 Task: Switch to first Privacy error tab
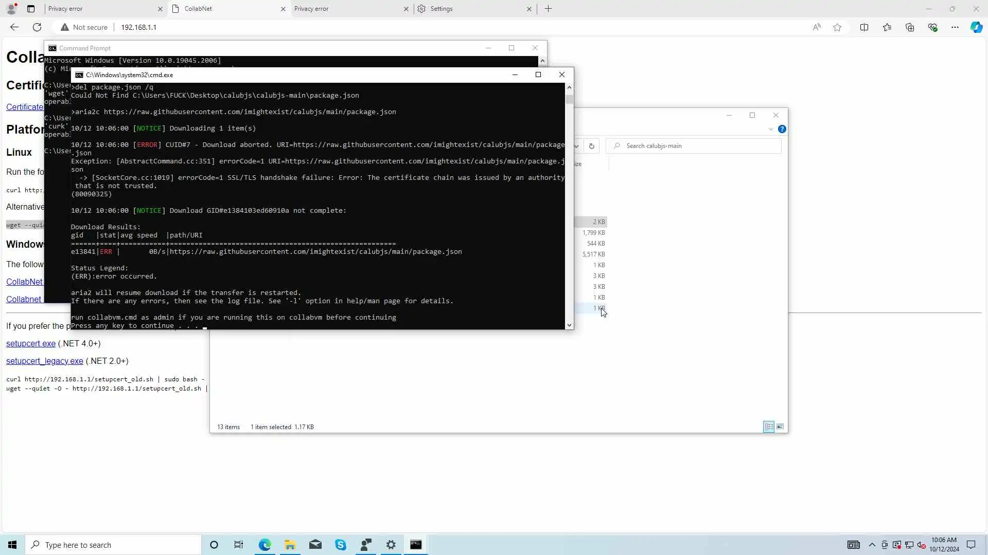(65, 9)
